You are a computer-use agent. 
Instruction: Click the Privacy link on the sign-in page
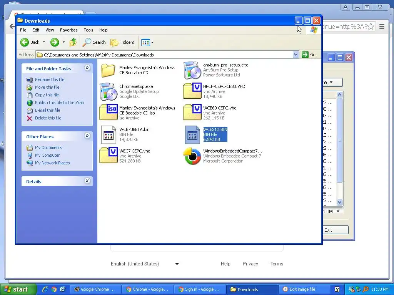(250, 264)
